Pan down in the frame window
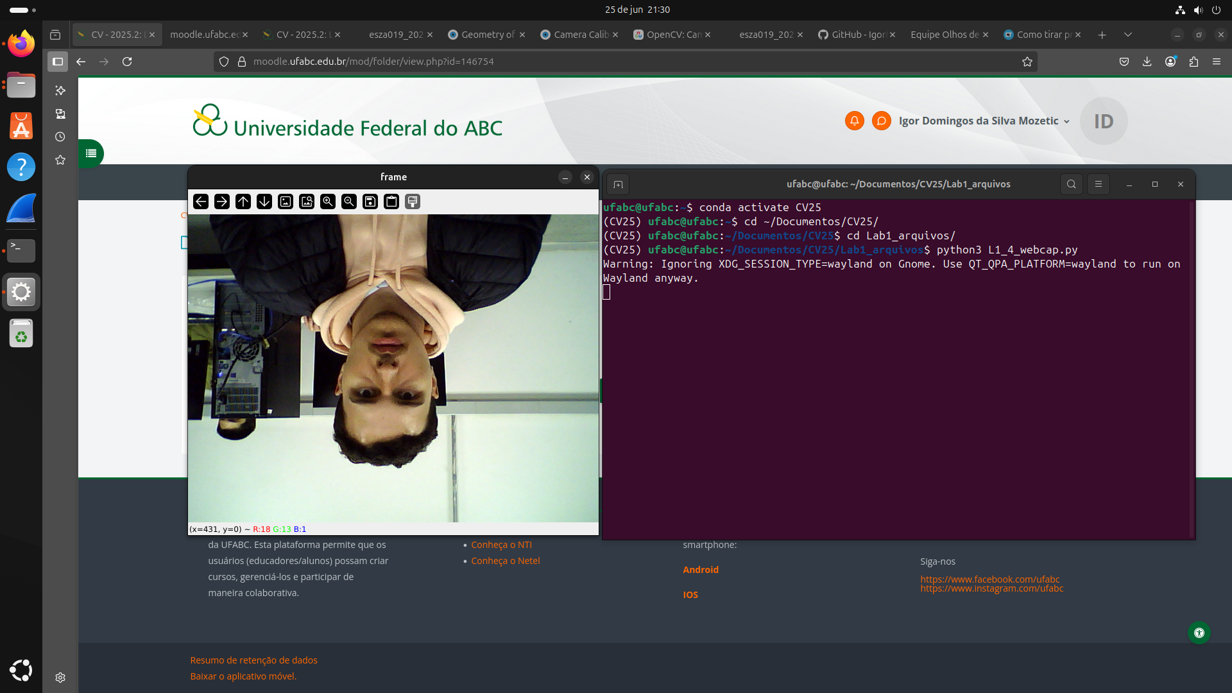 tap(264, 201)
